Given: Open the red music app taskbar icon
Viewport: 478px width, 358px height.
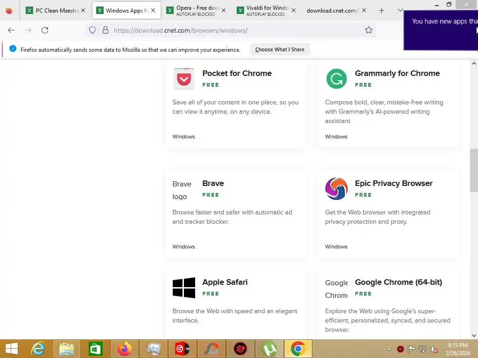Looking at the screenshot, I should coord(183,349).
